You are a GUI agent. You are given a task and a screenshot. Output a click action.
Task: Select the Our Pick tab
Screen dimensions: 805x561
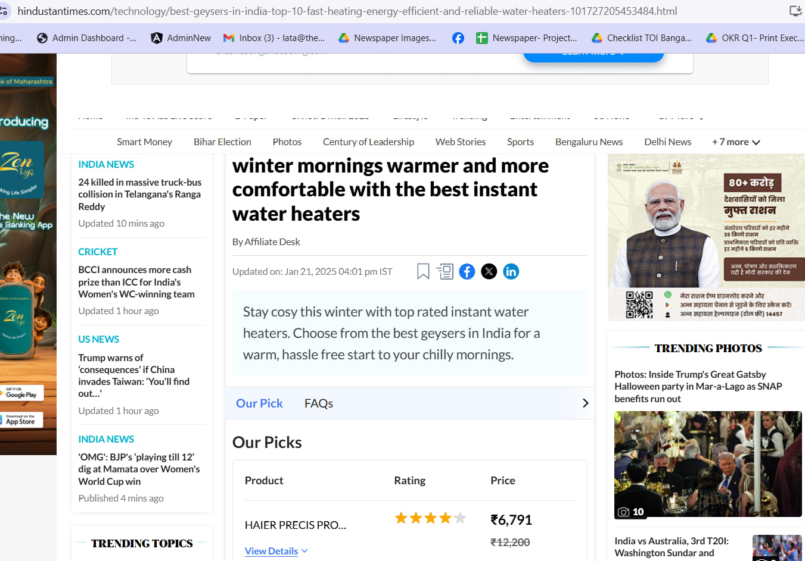click(259, 403)
